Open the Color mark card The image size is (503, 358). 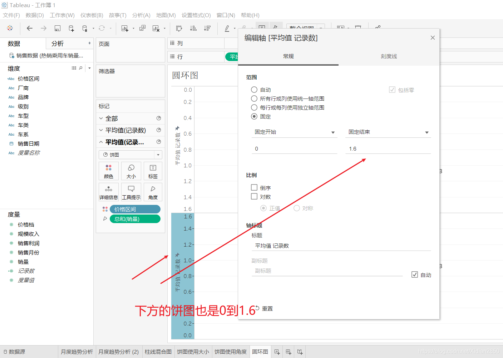(x=109, y=171)
